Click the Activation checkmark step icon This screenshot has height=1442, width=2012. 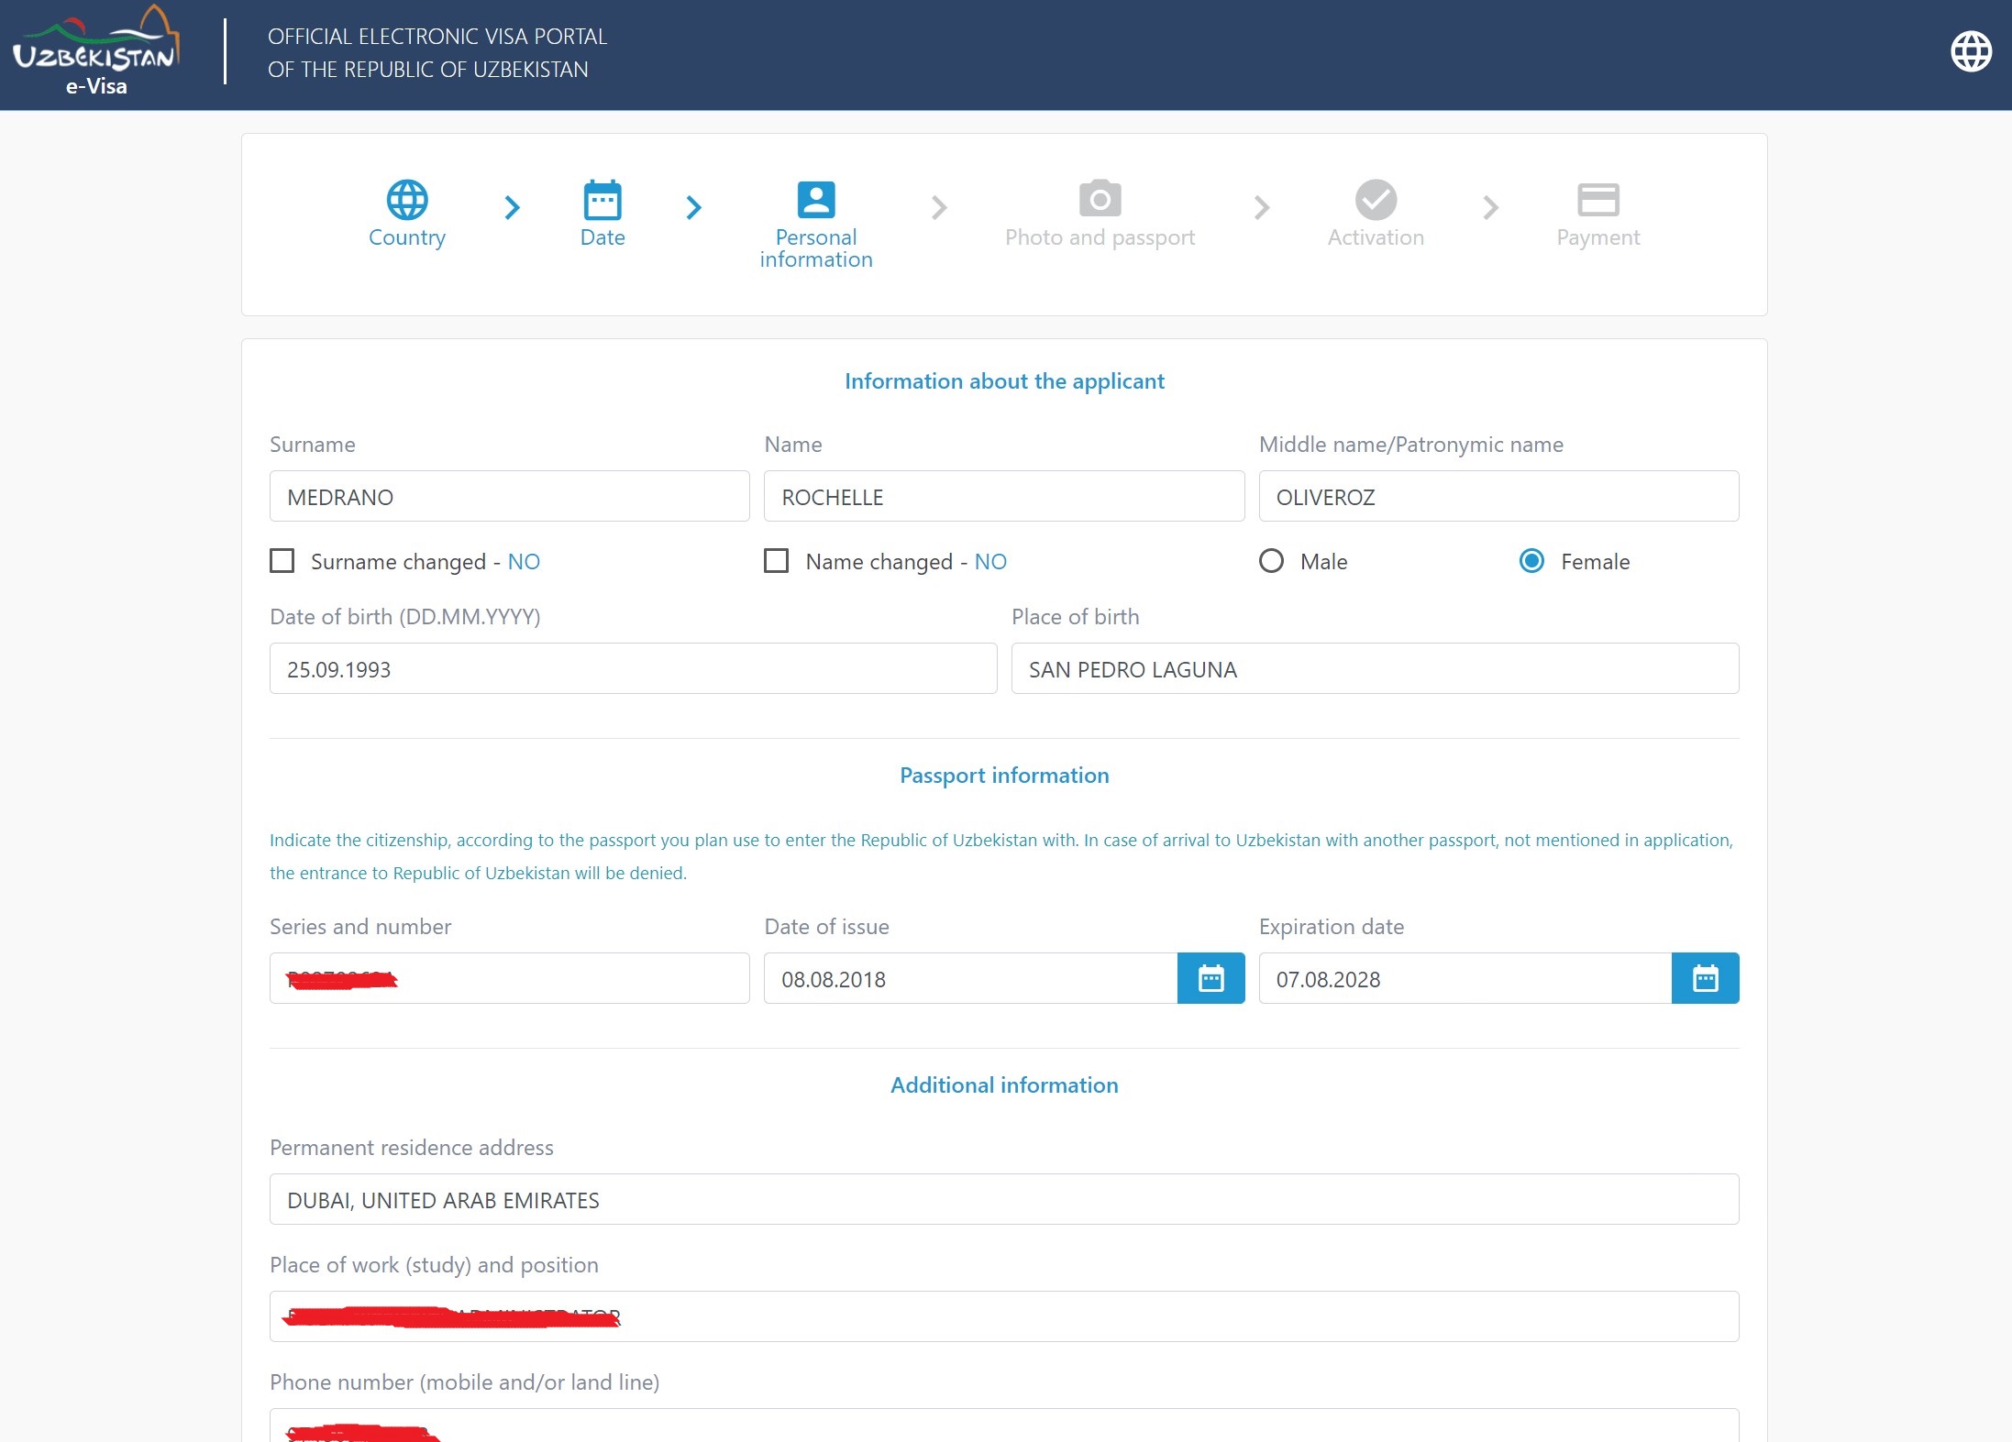pos(1376,199)
